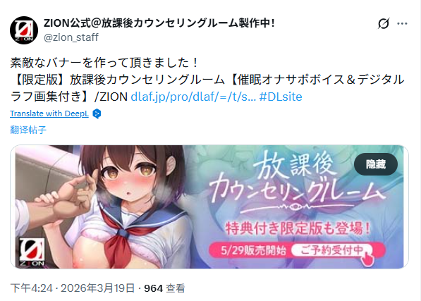Viewport: 421px width, 301px height.
Task: Hide the media using the 隐藏 button
Action: (376, 164)
